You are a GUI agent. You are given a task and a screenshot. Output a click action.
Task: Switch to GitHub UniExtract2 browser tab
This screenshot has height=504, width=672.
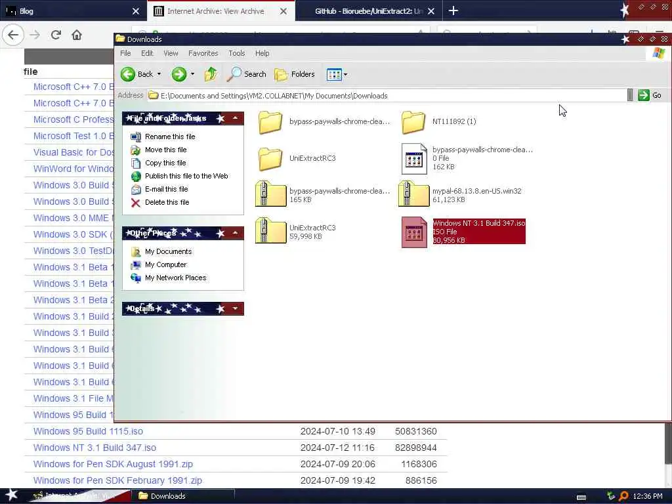click(x=369, y=11)
